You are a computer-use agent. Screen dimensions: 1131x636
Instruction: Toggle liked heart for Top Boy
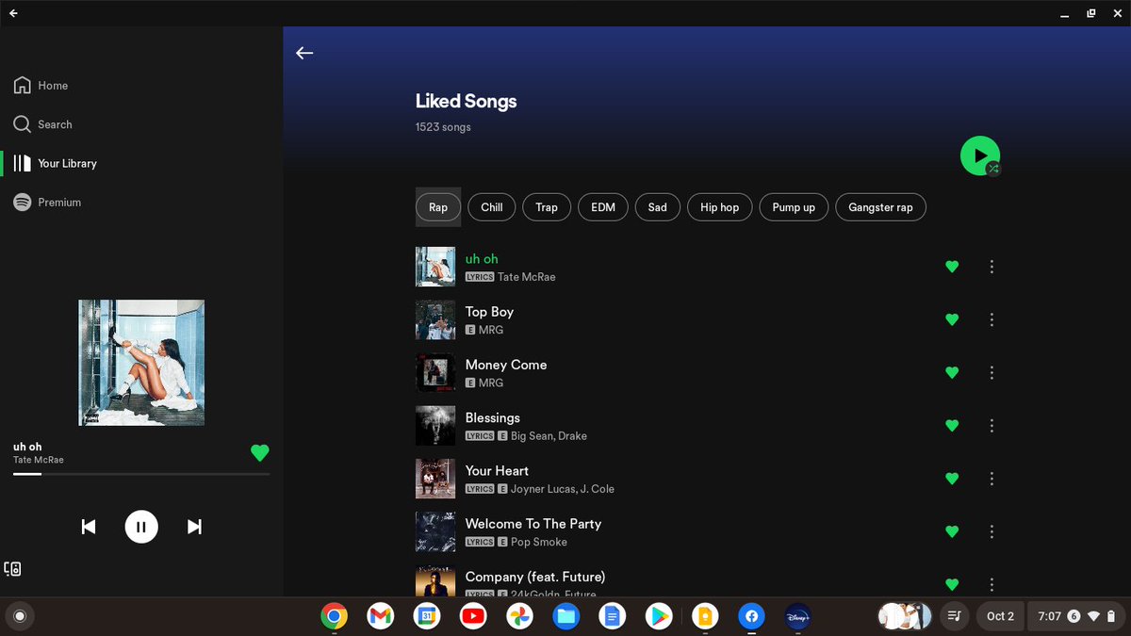click(x=952, y=319)
